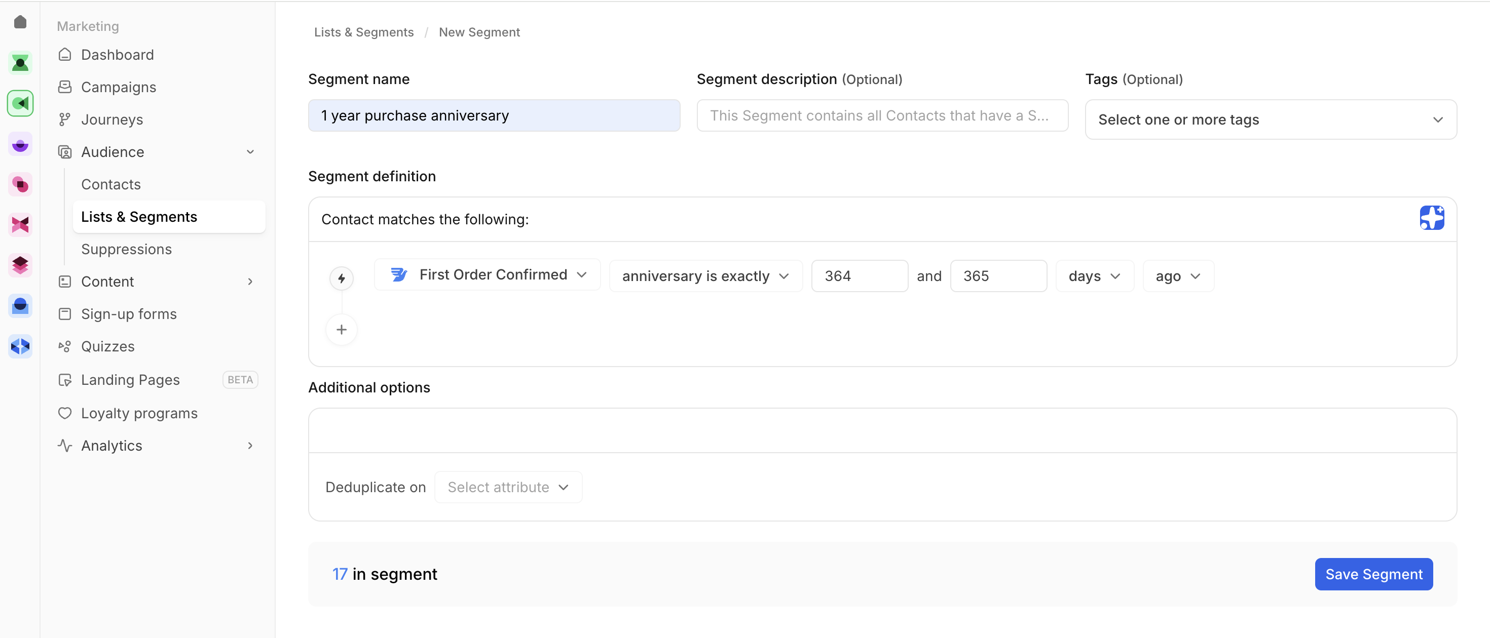The height and width of the screenshot is (638, 1490).
Task: Click the layered stack app icon
Action: tap(20, 265)
